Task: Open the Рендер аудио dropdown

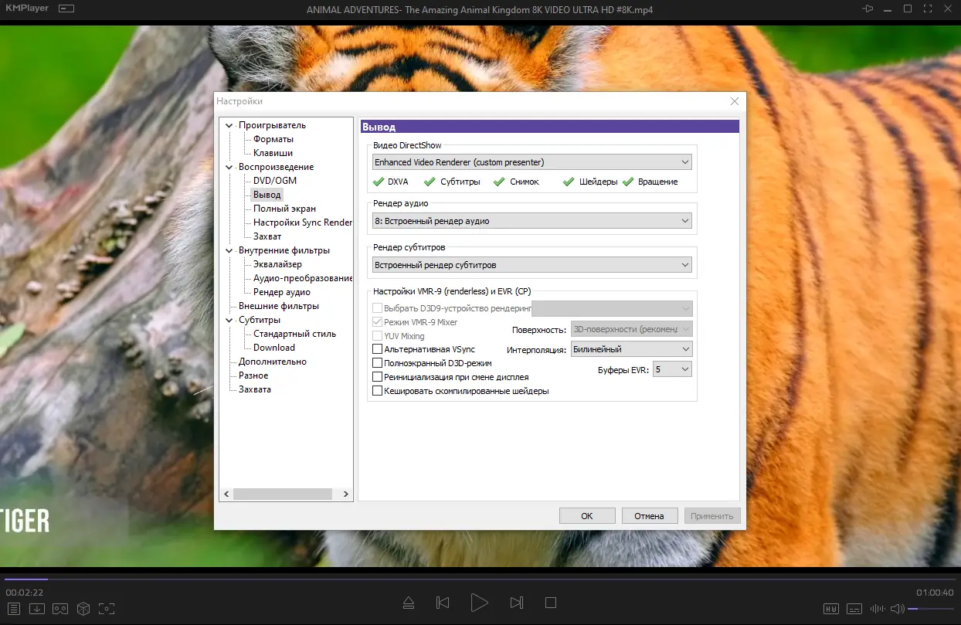Action: point(531,221)
